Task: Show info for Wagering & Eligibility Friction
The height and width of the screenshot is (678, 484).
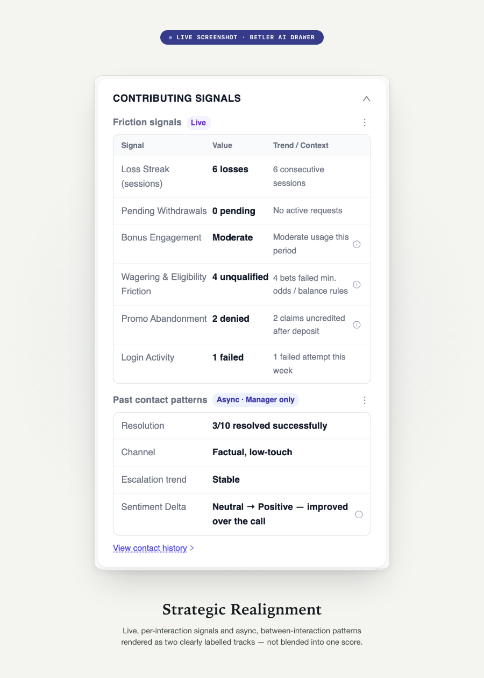Action: [357, 285]
